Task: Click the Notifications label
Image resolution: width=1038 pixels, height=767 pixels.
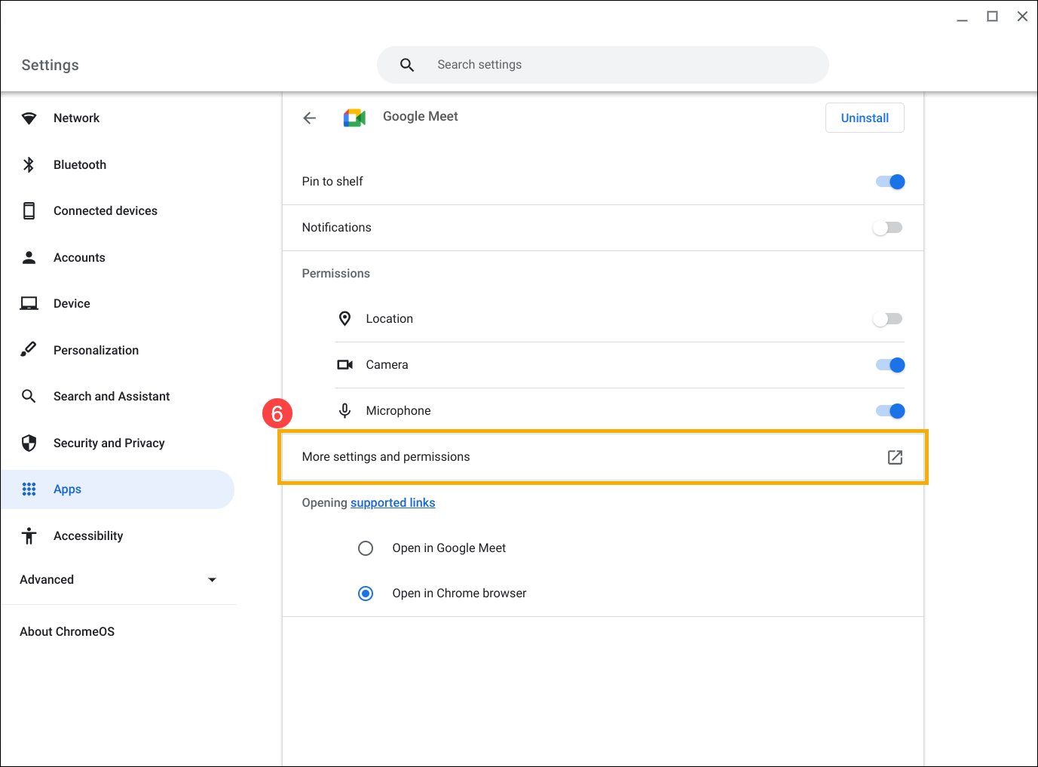Action: pyautogui.click(x=336, y=227)
